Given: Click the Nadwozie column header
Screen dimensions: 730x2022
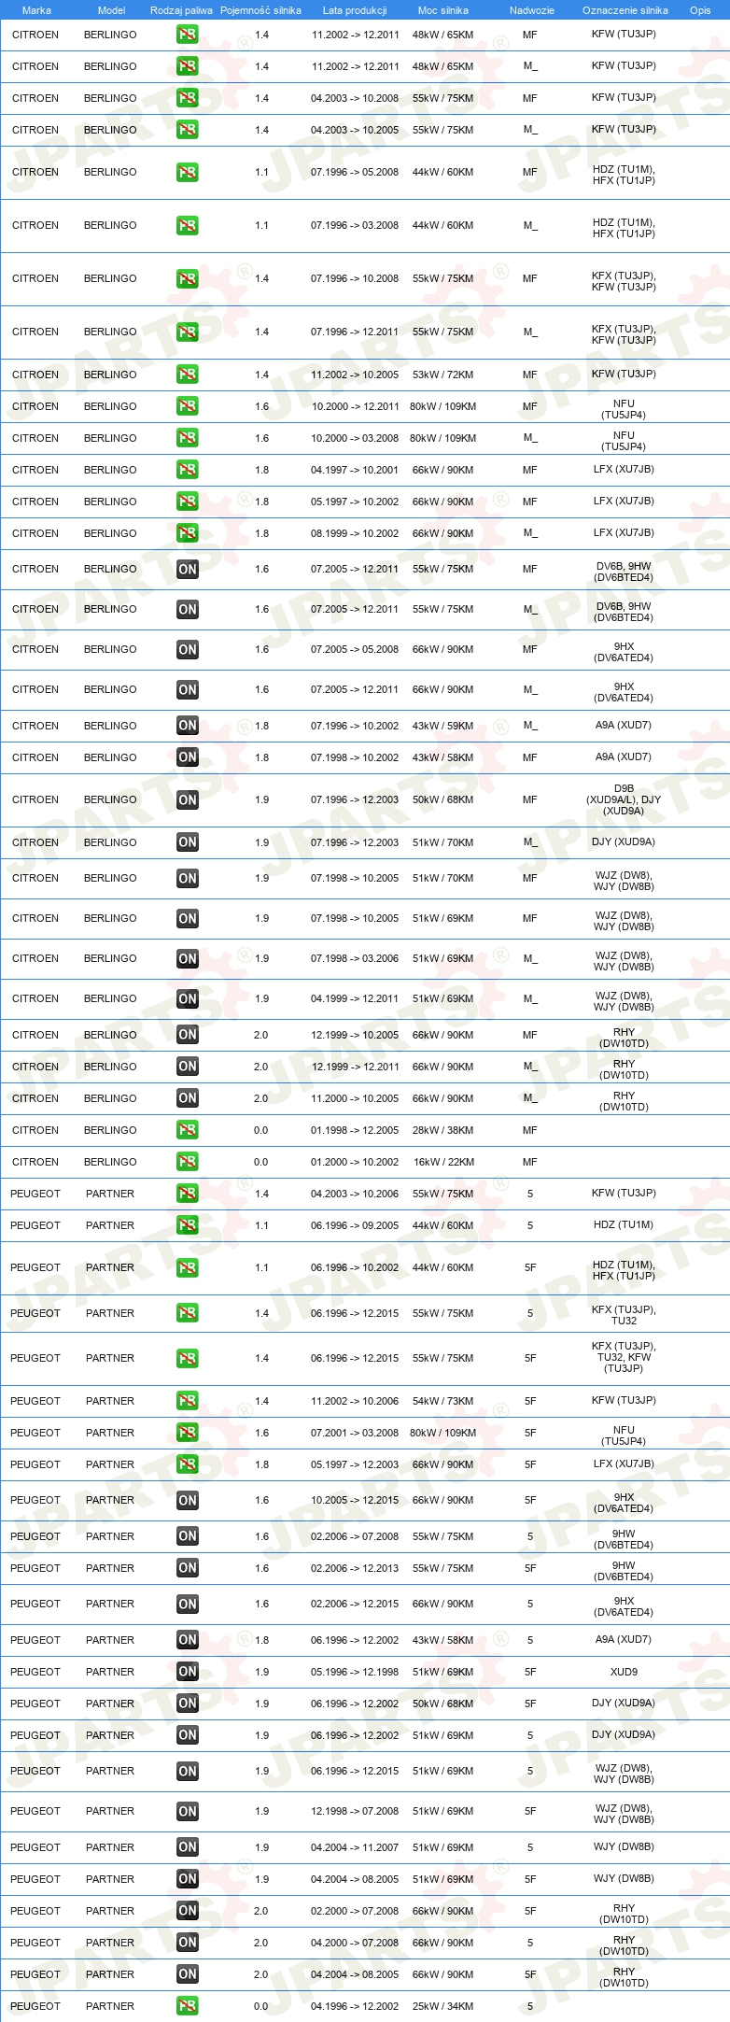Looking at the screenshot, I should (x=532, y=10).
